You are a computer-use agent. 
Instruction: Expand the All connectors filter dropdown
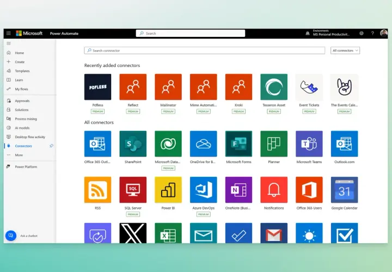tap(345, 51)
